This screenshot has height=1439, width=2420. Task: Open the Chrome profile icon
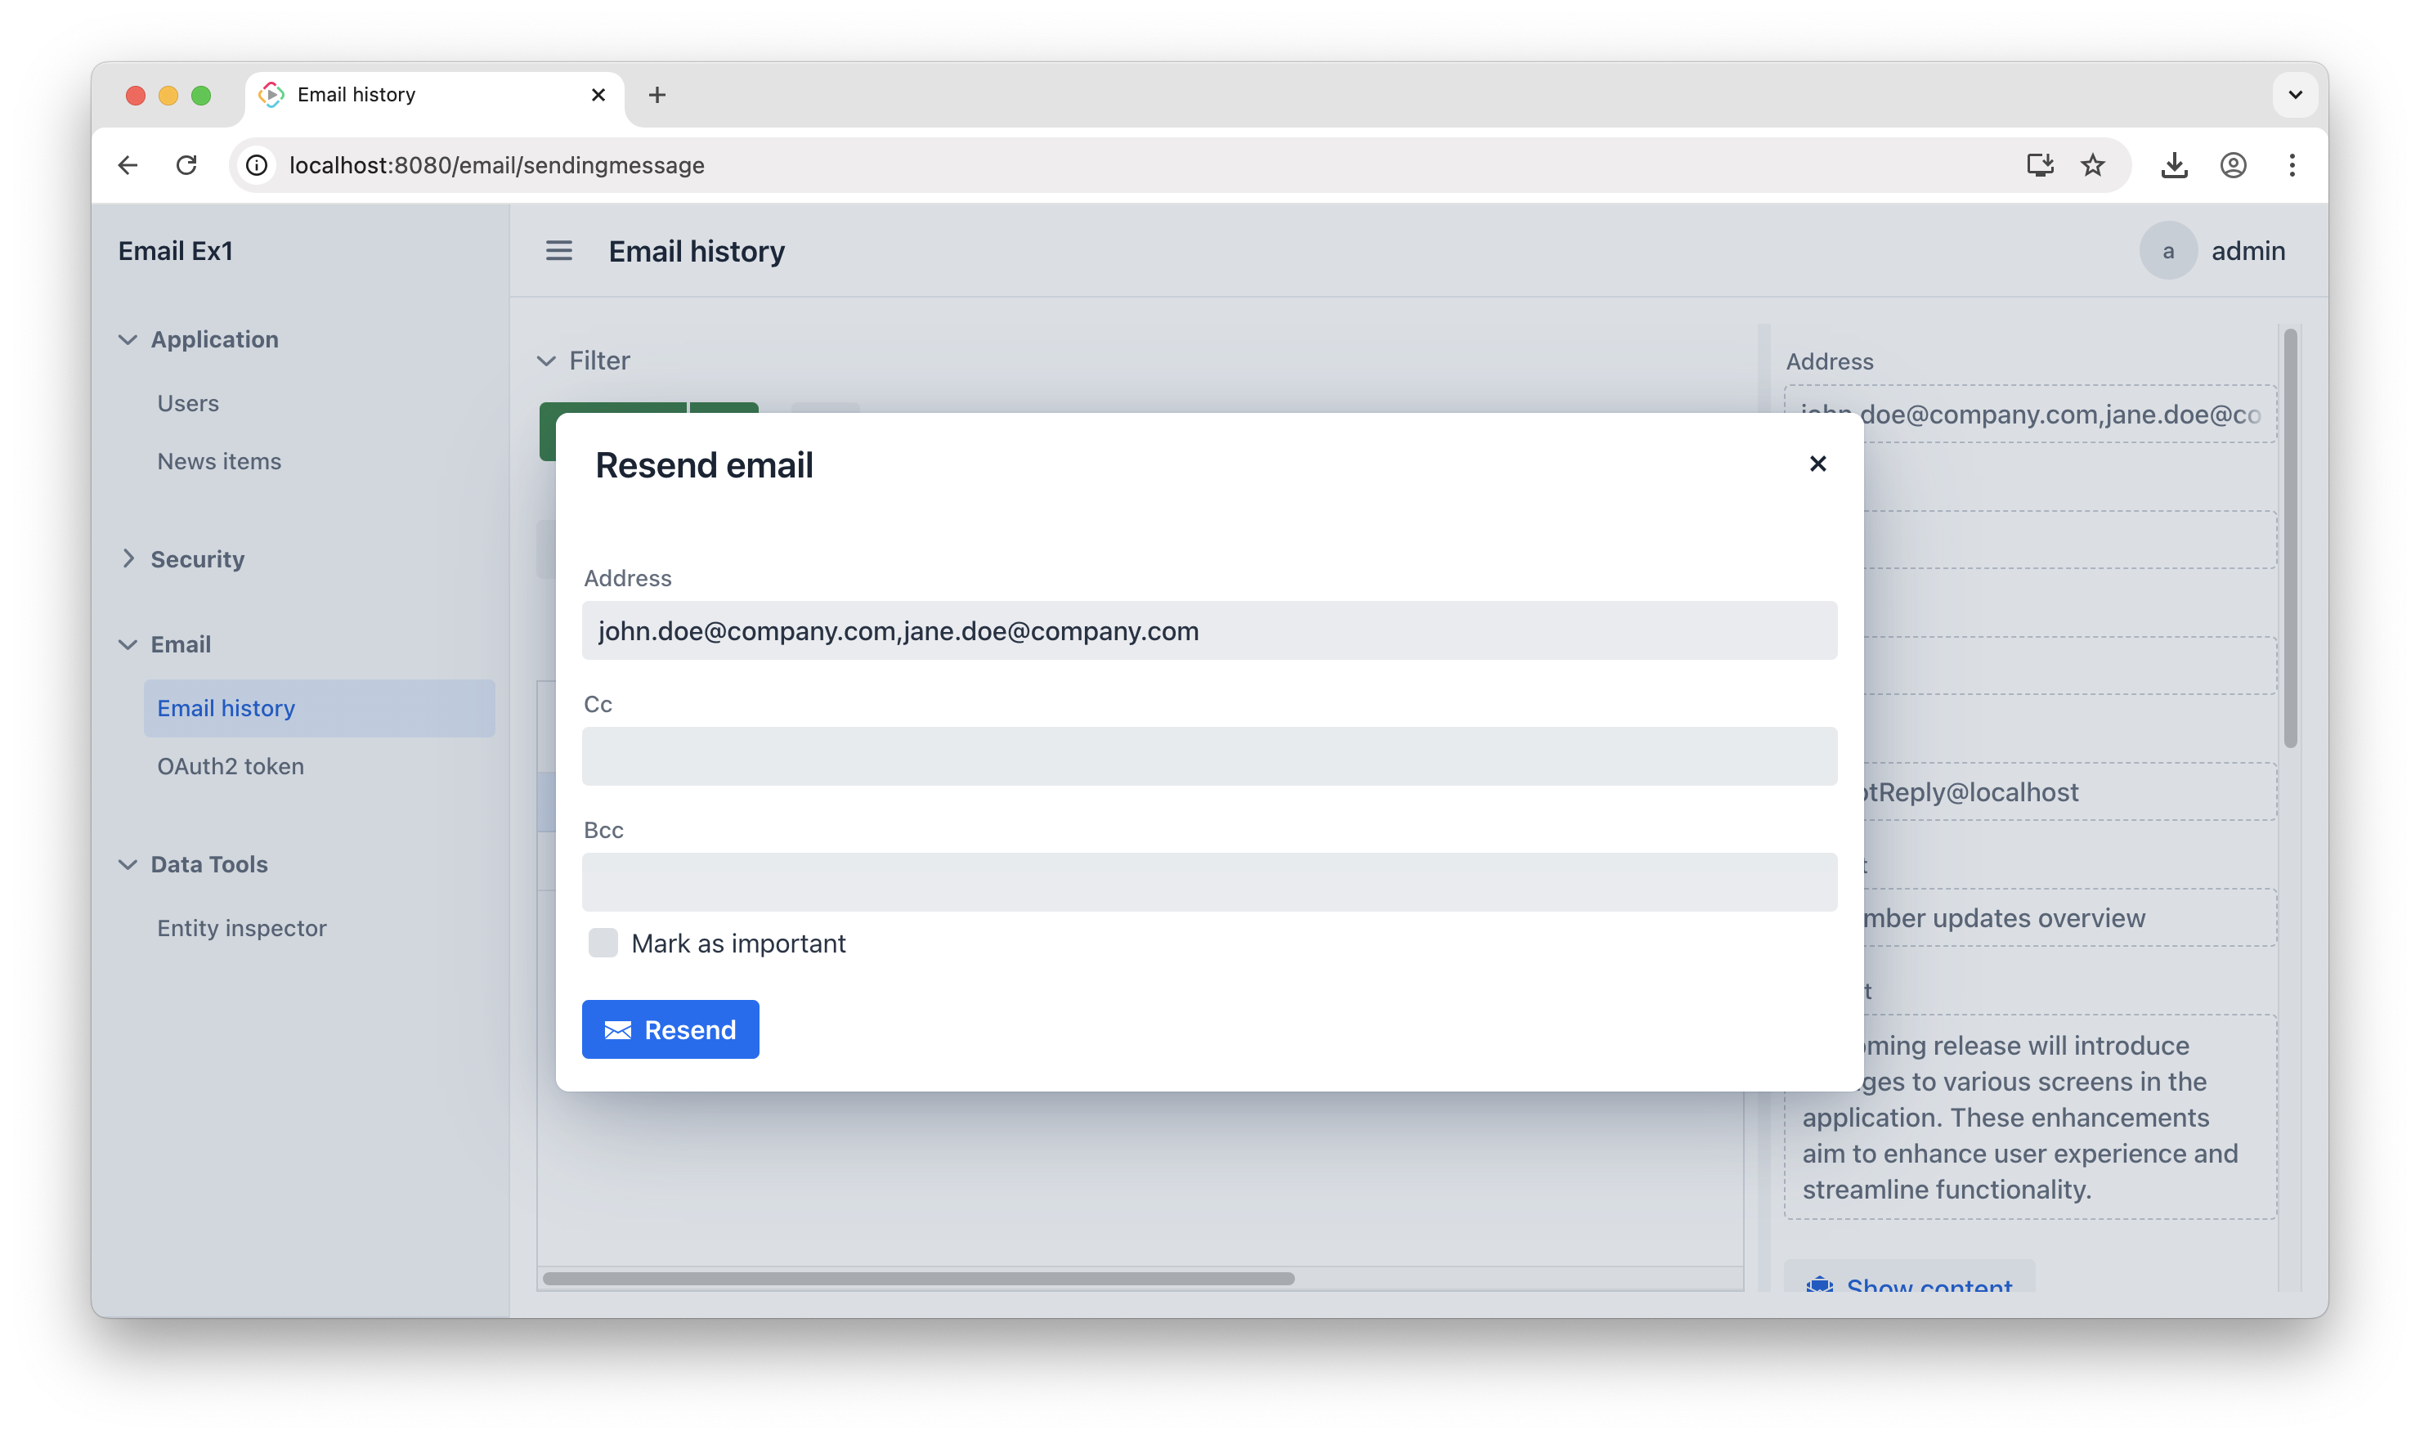pyautogui.click(x=2233, y=165)
